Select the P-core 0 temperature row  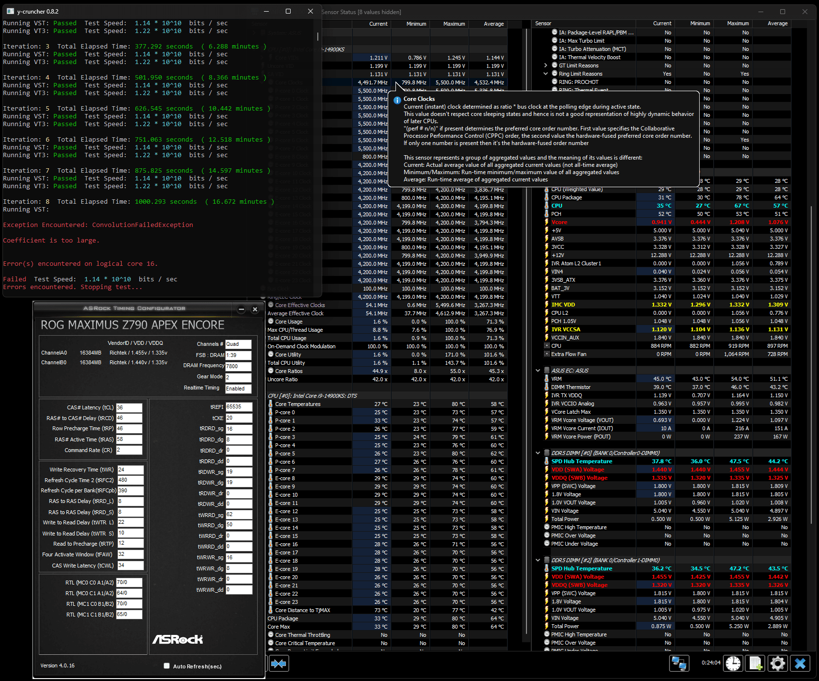coord(386,412)
